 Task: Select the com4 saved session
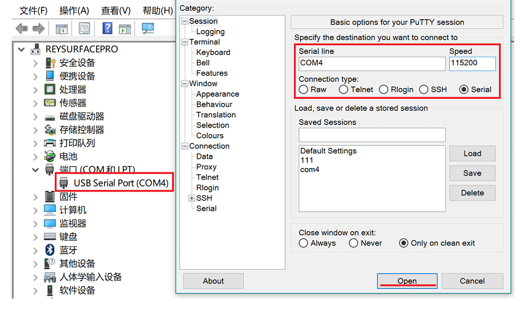tap(309, 170)
